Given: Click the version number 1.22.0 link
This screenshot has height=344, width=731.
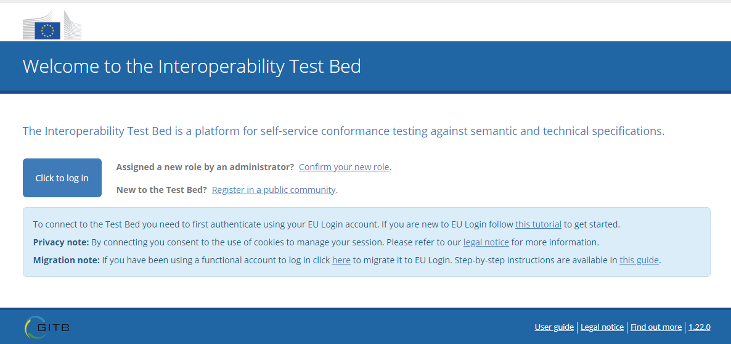Looking at the screenshot, I should point(700,327).
